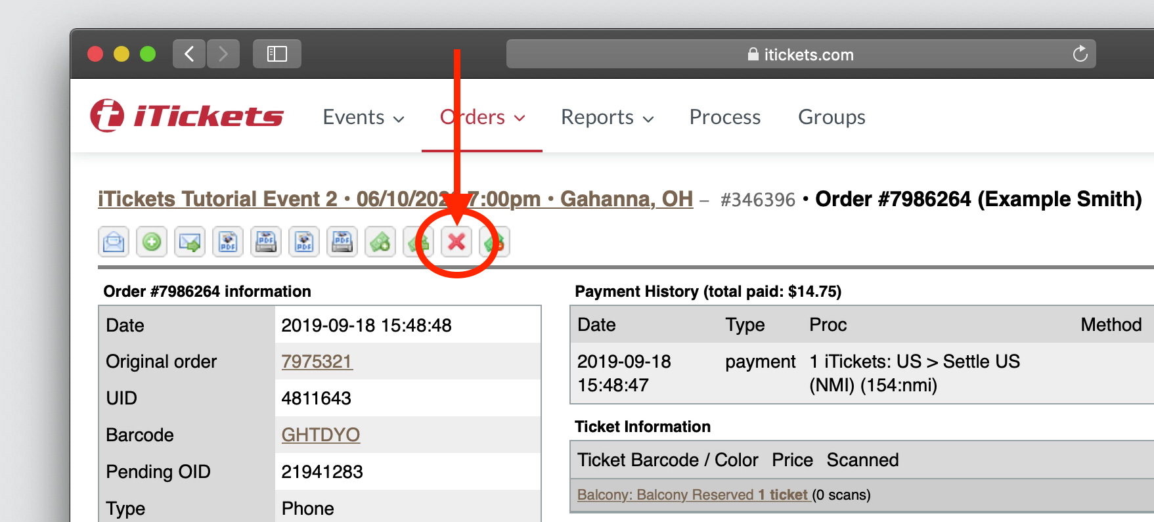This screenshot has width=1154, height=522.
Task: Click the UID value 4811643
Action: [x=316, y=399]
